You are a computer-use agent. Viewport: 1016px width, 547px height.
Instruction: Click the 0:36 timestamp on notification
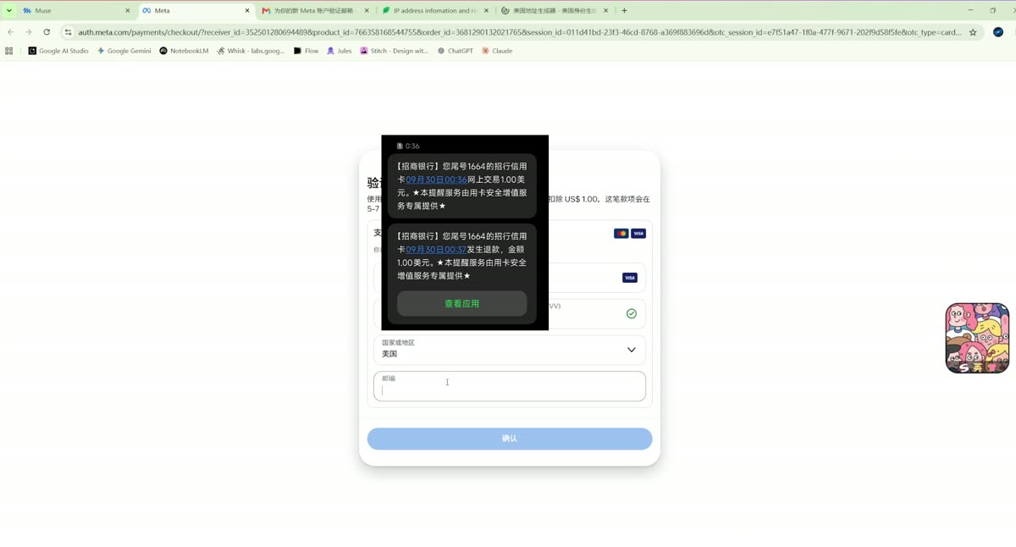412,146
